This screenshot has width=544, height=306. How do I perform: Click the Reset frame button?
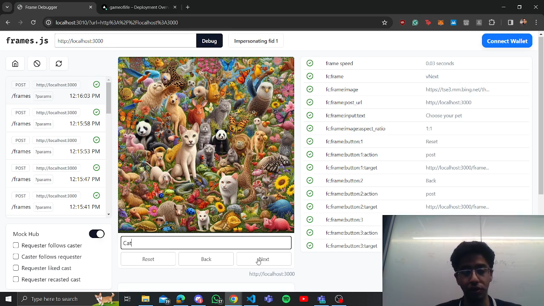click(x=148, y=259)
